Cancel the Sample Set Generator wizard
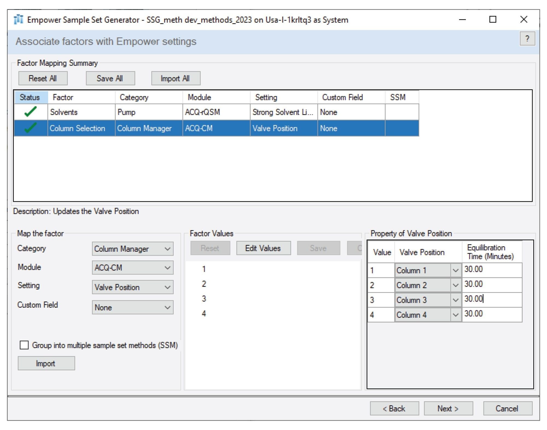Image resolution: width=547 pixels, height=430 pixels. tap(508, 408)
